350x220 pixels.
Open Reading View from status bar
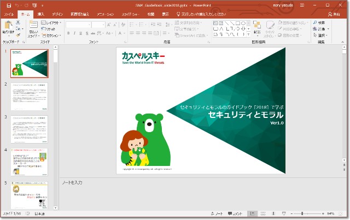point(275,213)
